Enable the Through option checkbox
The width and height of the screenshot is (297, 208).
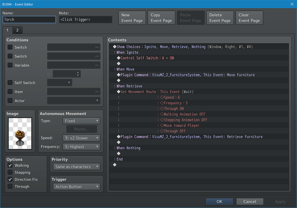tap(10, 186)
